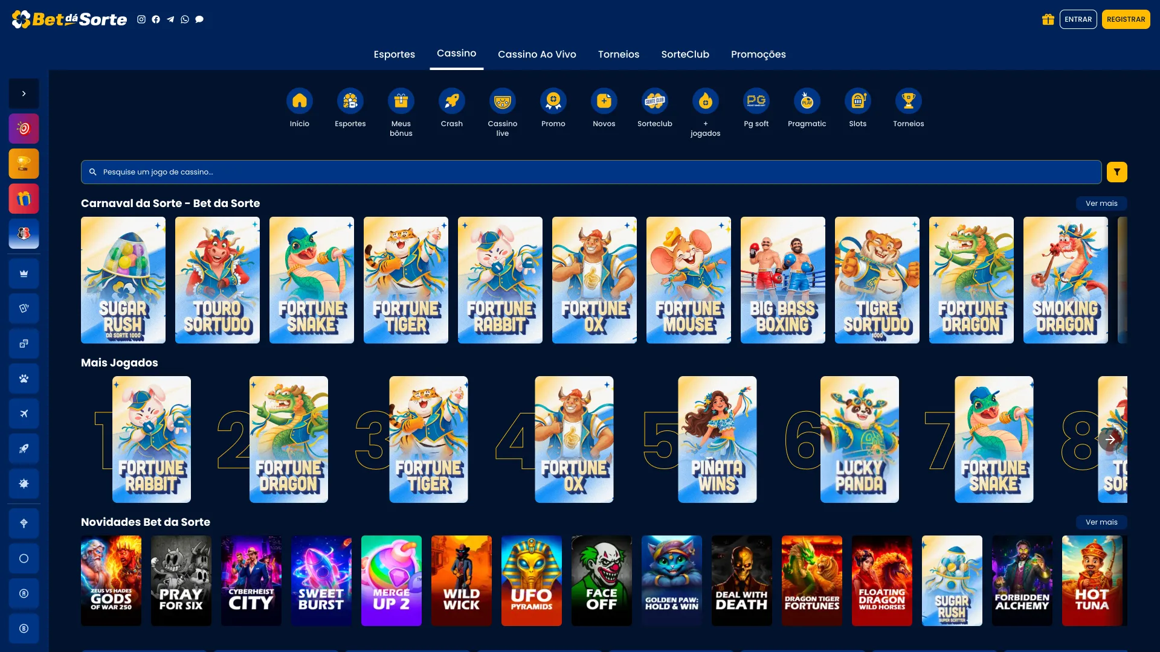Image resolution: width=1160 pixels, height=652 pixels.
Task: Switch to the Cassino Ao Vivo tab
Action: pyautogui.click(x=537, y=54)
